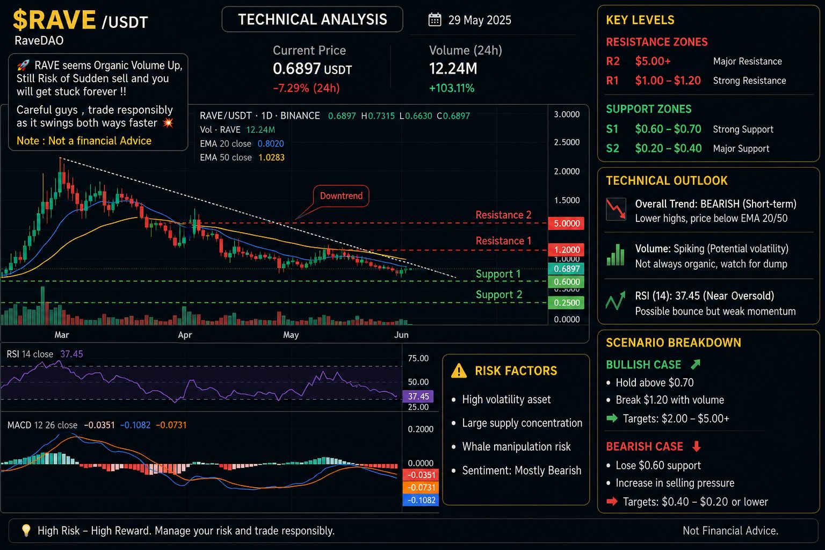The width and height of the screenshot is (825, 550).
Task: Click the EMA 20 close value 0.8020
Action: [271, 144]
